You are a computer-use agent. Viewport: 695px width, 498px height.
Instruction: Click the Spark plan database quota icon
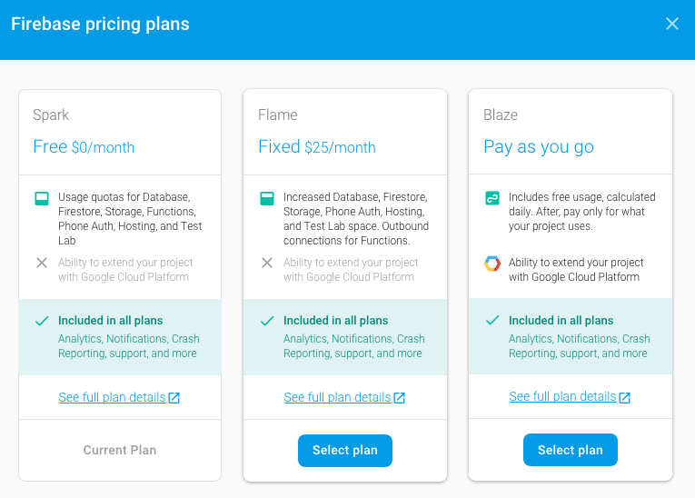coord(41,198)
